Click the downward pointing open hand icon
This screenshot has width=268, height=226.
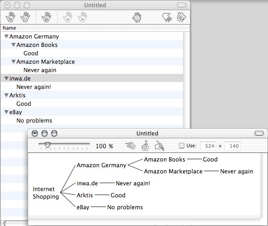[x=167, y=17]
